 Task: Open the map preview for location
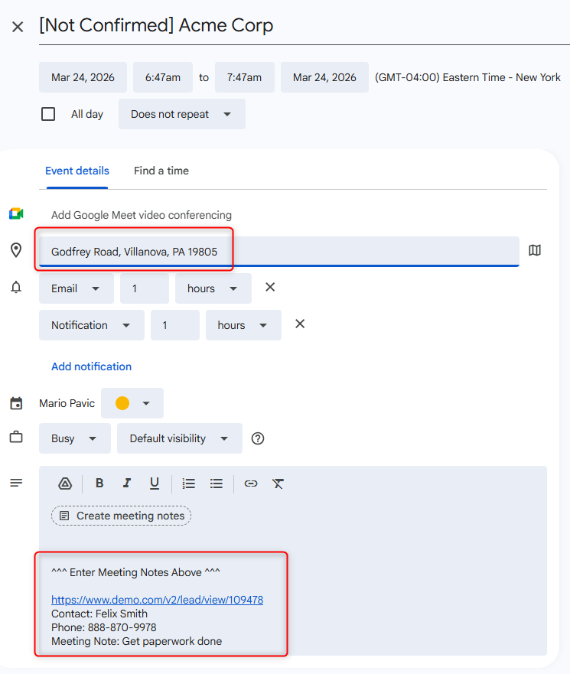coord(535,251)
